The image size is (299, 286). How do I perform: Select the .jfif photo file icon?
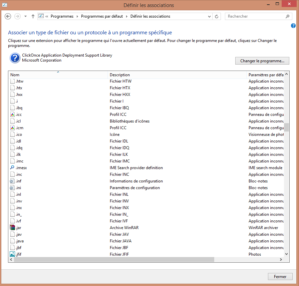coord(12,254)
